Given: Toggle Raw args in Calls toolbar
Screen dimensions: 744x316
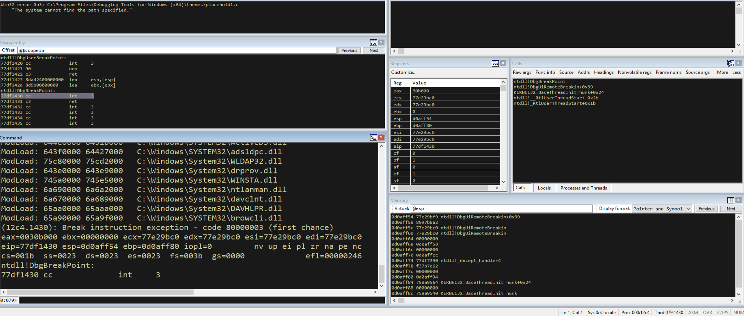Looking at the screenshot, I should tap(522, 72).
